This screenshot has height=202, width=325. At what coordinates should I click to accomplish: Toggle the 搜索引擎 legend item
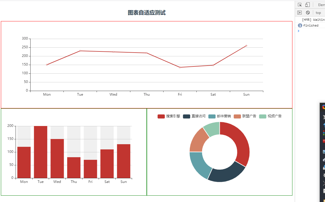(169, 116)
